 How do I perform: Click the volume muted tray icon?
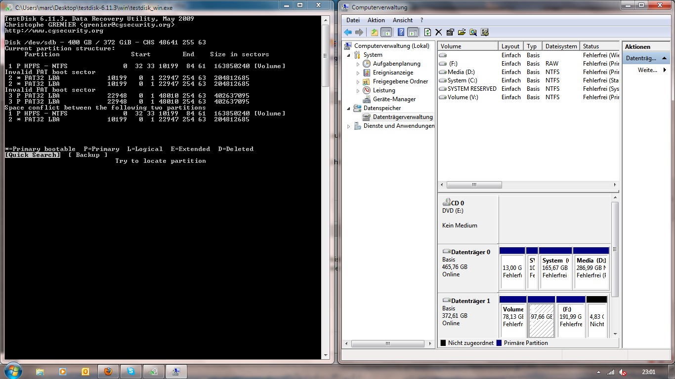click(x=623, y=372)
